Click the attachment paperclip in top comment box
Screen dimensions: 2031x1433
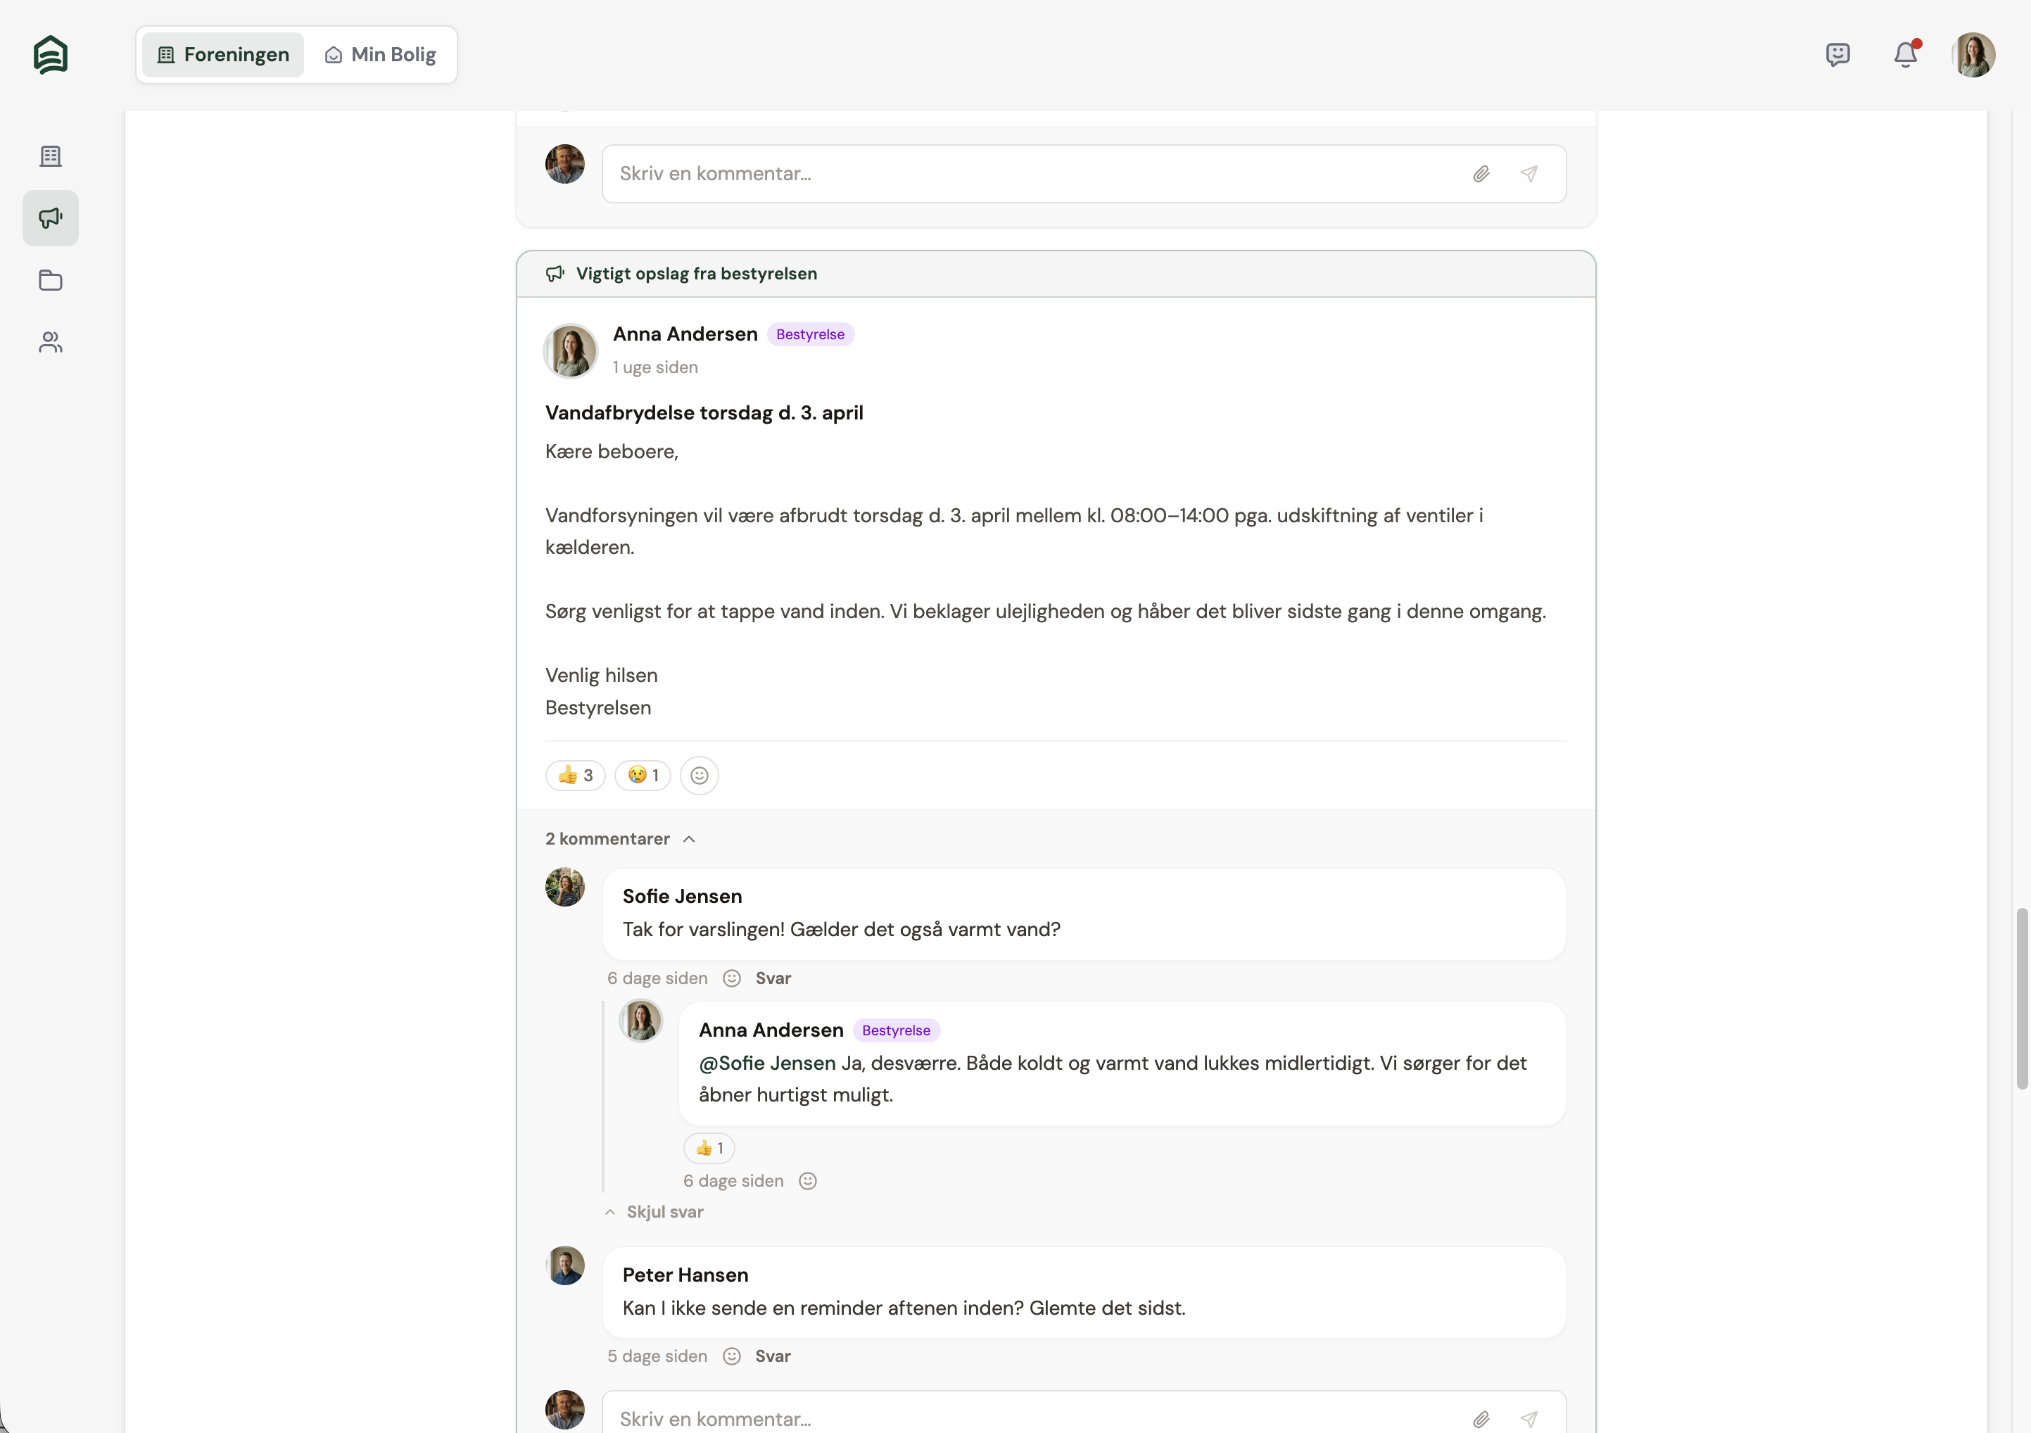pos(1481,175)
